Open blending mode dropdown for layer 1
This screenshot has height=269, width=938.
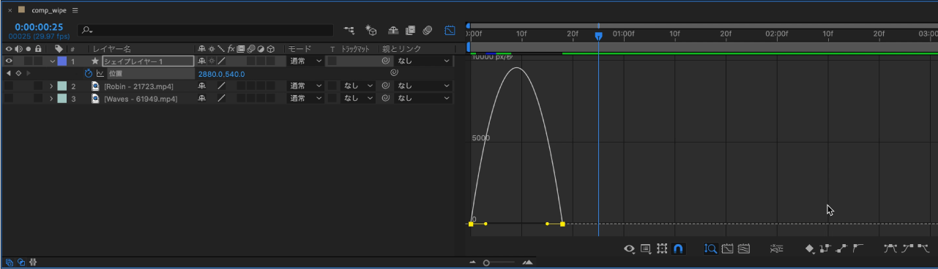(305, 61)
